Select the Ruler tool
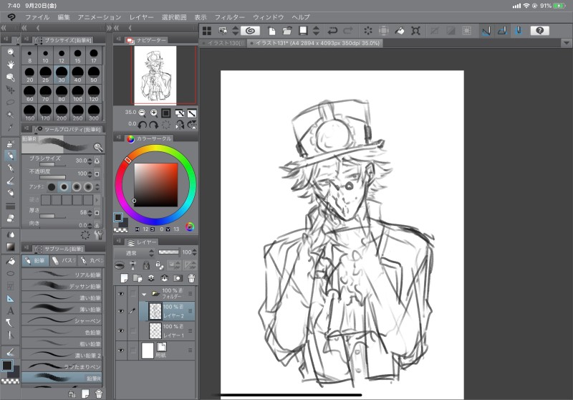 [11, 298]
